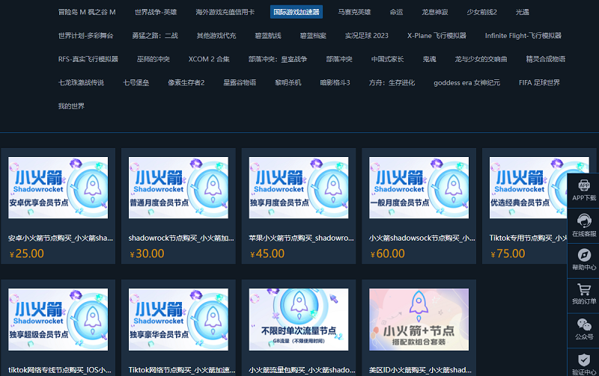Screen dimensions: 599x376
Task: Choose 中国式家长 category
Action: 387,59
